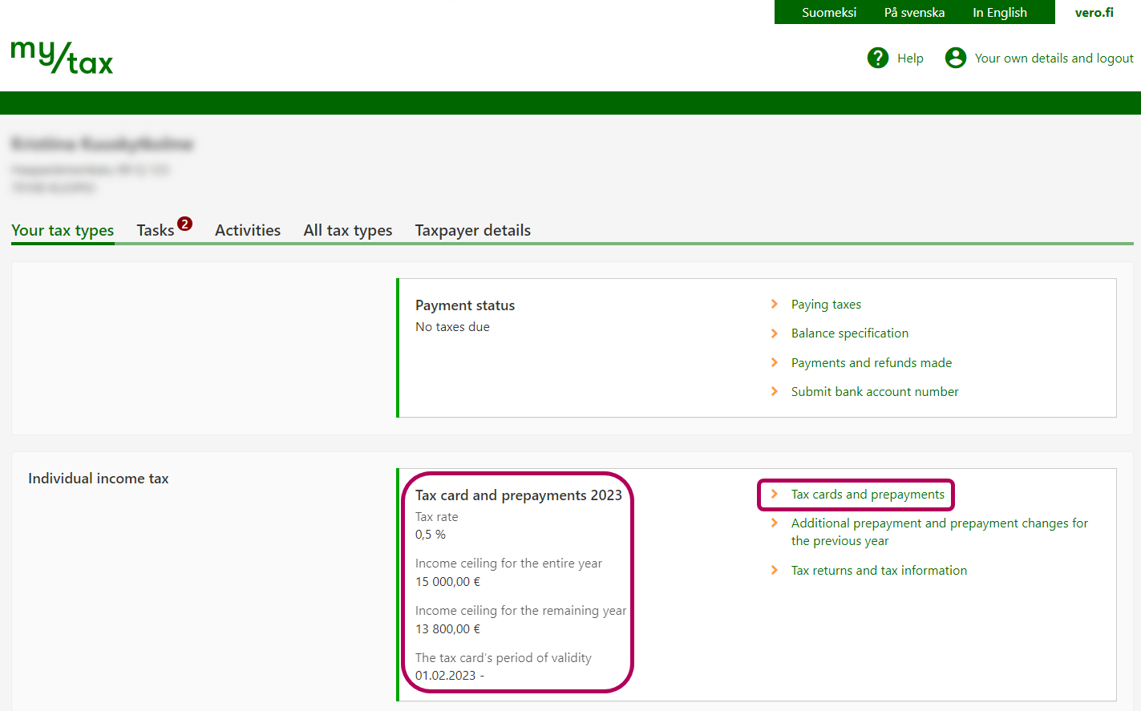The image size is (1141, 711).
Task: Click the red Tasks notification badge
Action: click(185, 224)
